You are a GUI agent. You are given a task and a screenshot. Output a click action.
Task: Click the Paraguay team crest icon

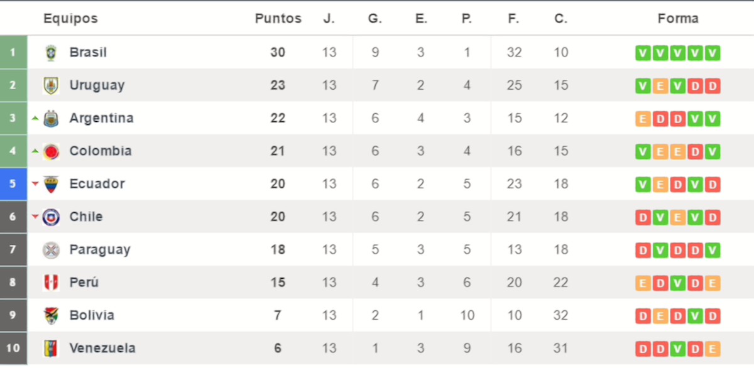(x=51, y=250)
